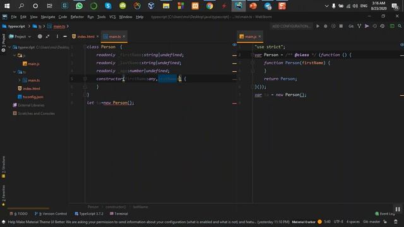Open Git history clock icon
Image resolution: width=404 pixels, height=227 pixels.
pos(374,26)
